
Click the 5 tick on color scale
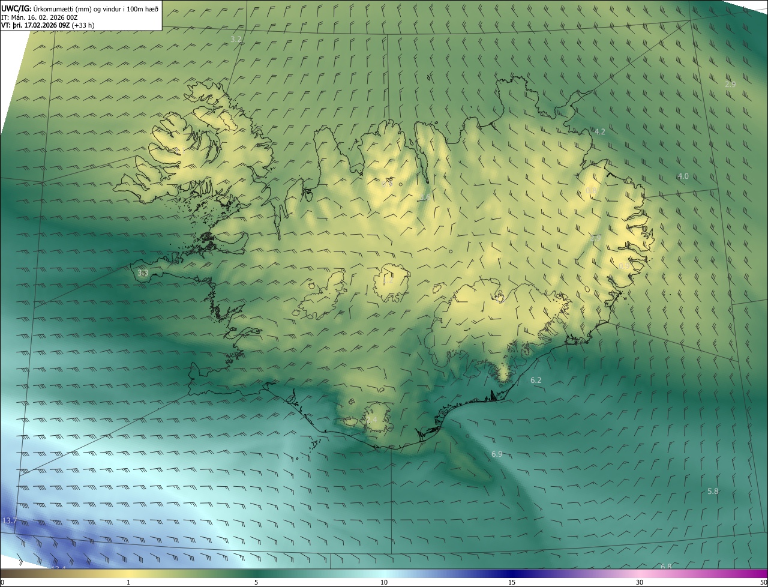point(256,582)
